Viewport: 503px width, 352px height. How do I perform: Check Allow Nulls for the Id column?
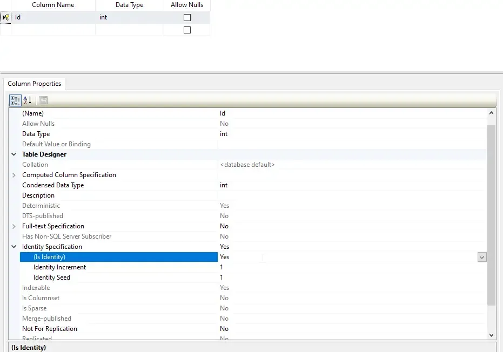point(186,17)
